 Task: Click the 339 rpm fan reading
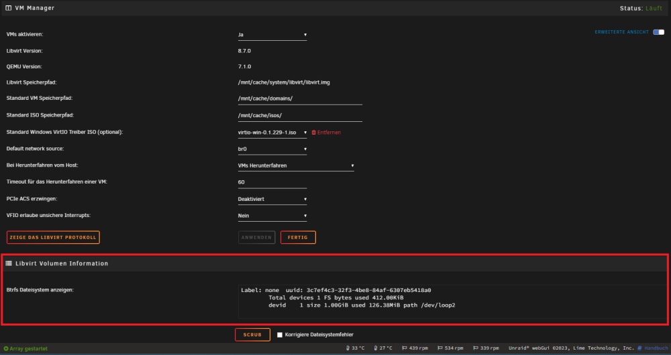[489, 348]
